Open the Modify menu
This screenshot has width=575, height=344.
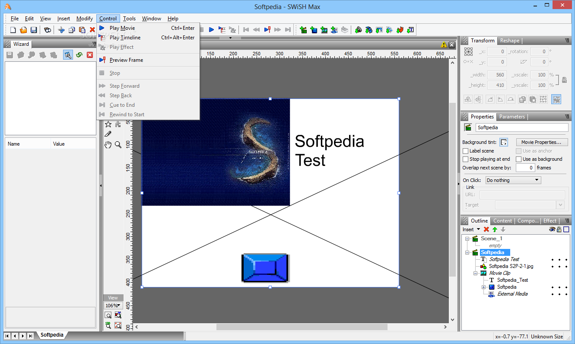point(85,19)
